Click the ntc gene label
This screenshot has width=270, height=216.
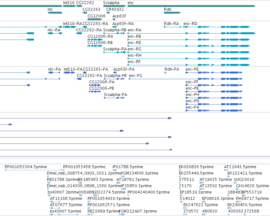click(x=50, y=10)
